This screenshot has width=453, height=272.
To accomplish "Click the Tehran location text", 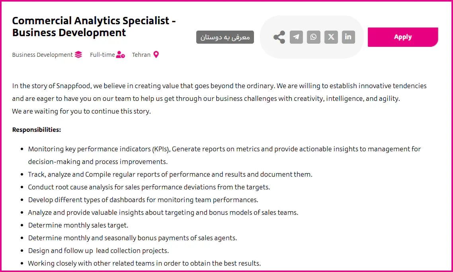I will click(x=141, y=55).
